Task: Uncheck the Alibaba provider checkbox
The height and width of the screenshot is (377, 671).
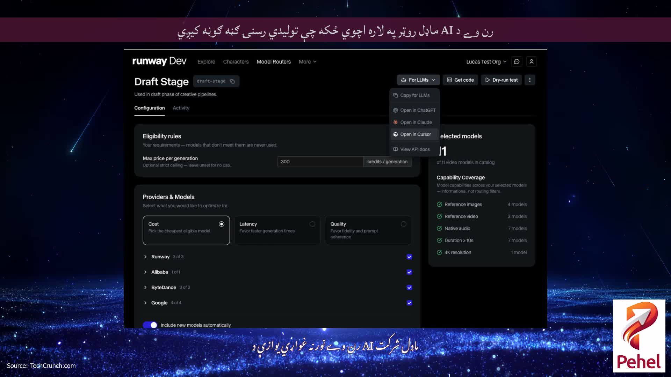Action: click(409, 272)
